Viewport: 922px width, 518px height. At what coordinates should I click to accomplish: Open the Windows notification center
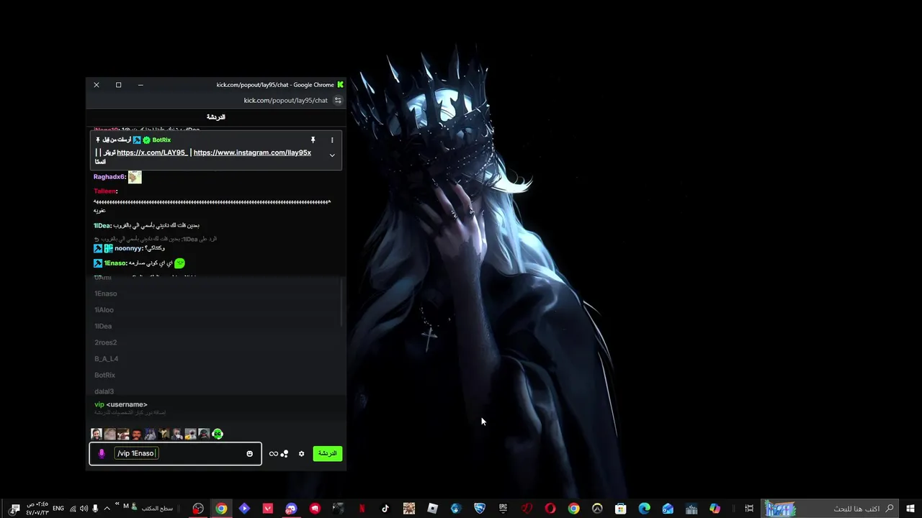tap(14, 509)
